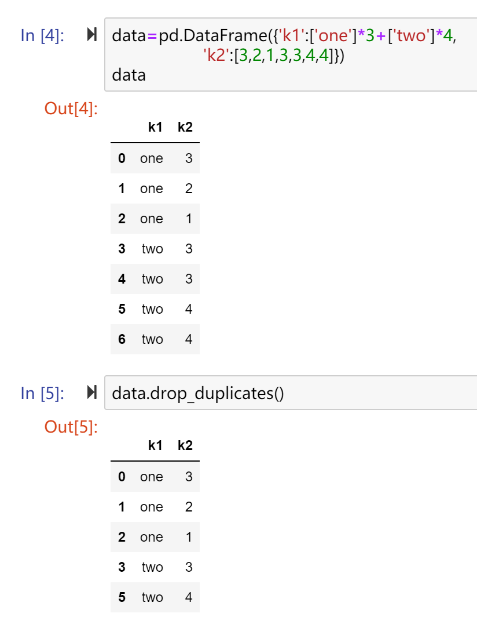Click the k1 column header in Out[5]
The height and width of the screenshot is (624, 477).
coord(155,445)
